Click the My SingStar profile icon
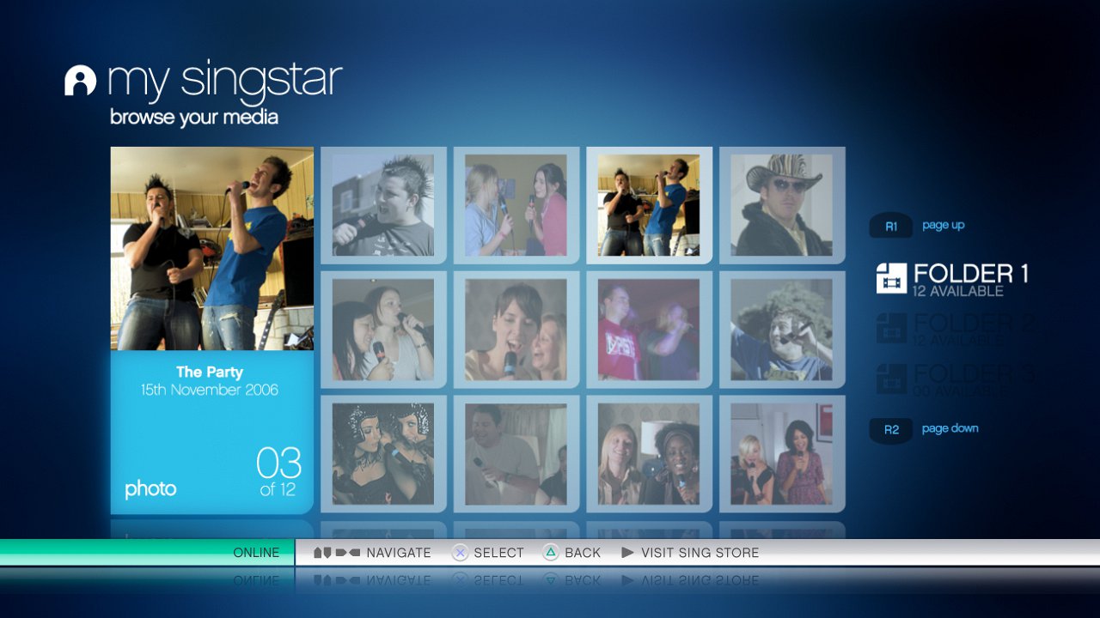Image resolution: width=1100 pixels, height=618 pixels. [x=80, y=81]
